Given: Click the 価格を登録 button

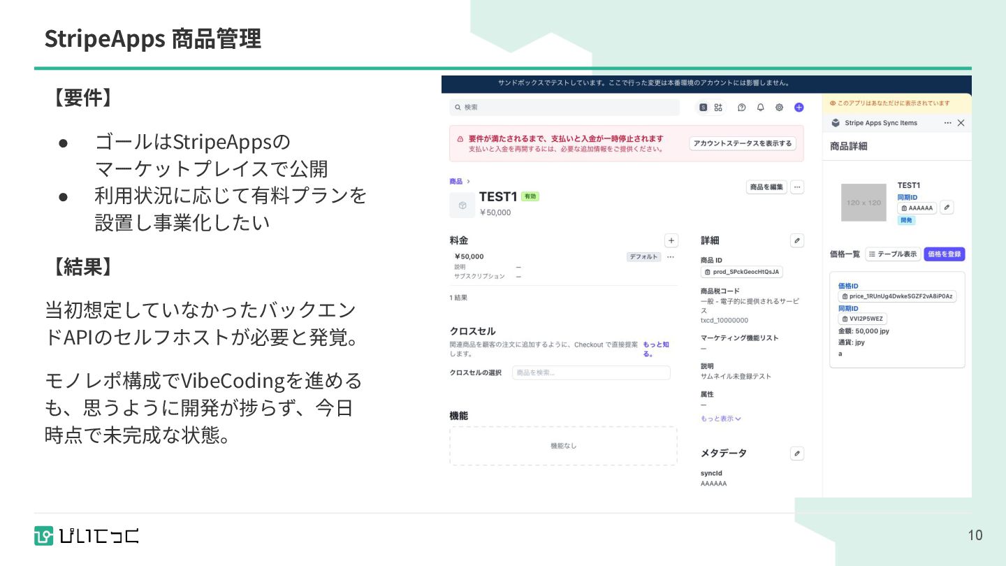Looking at the screenshot, I should [x=945, y=254].
